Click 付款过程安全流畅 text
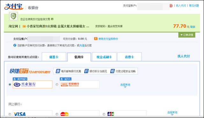Image resolution: width=204 pixels, height=118 pixels. pyautogui.click(x=126, y=71)
